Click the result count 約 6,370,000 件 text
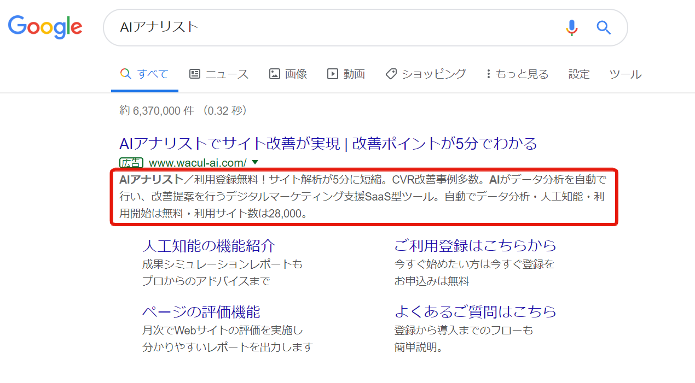Image resolution: width=695 pixels, height=383 pixels. (157, 111)
